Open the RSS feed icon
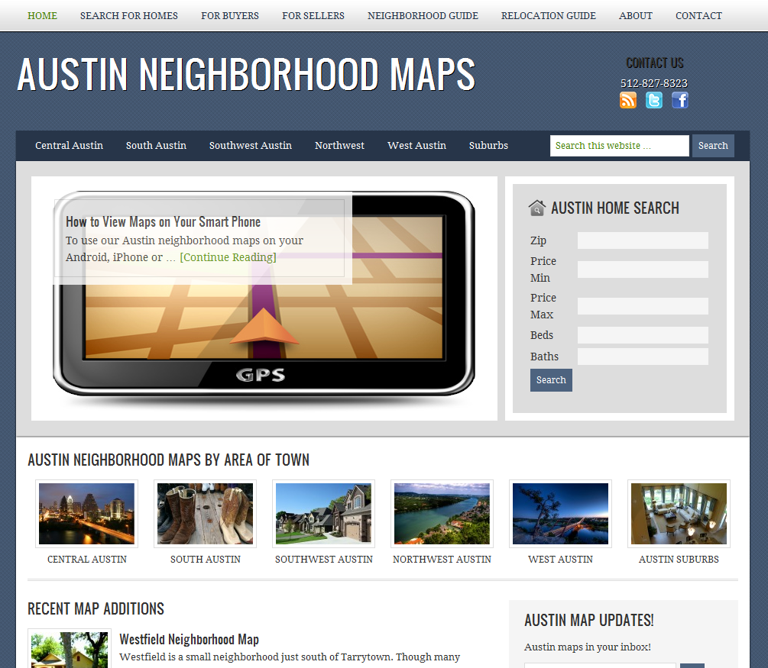768x668 pixels. [x=628, y=100]
